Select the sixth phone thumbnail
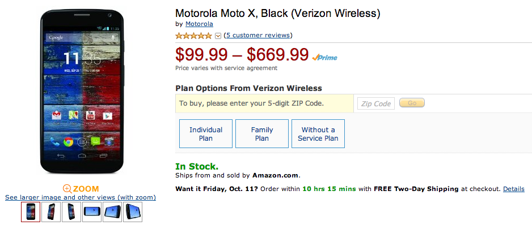This screenshot has width=532, height=234. pos(133,212)
